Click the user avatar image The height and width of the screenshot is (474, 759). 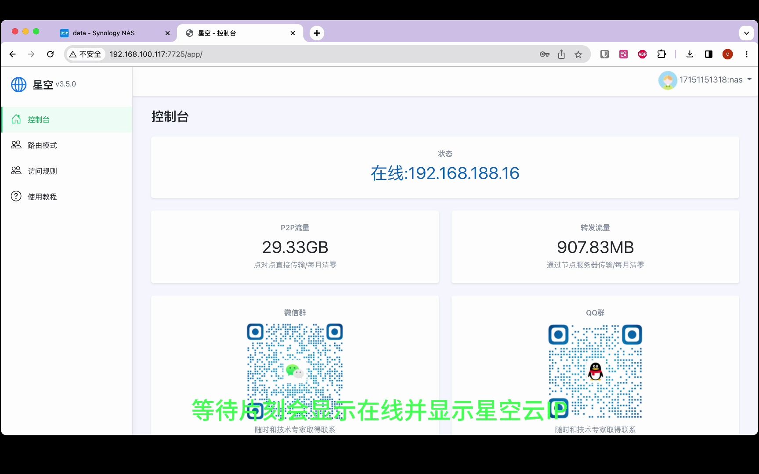pyautogui.click(x=668, y=80)
